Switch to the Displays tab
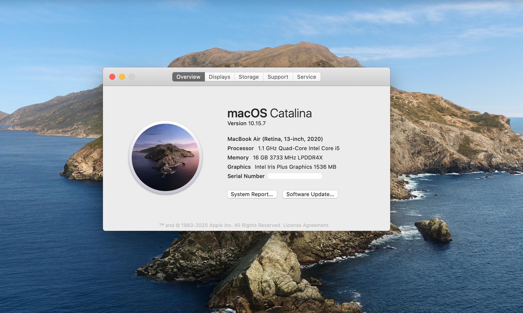The height and width of the screenshot is (313, 523). pyautogui.click(x=219, y=77)
